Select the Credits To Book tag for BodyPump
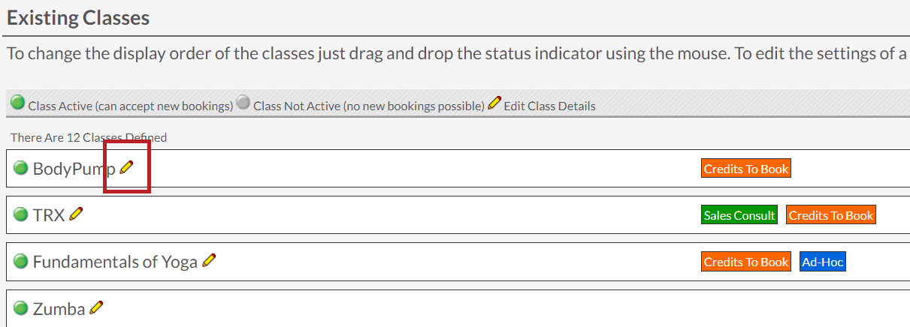 (x=746, y=169)
